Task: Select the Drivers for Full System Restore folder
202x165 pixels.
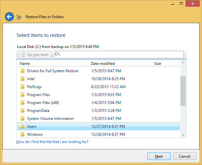Action: [x=52, y=71]
